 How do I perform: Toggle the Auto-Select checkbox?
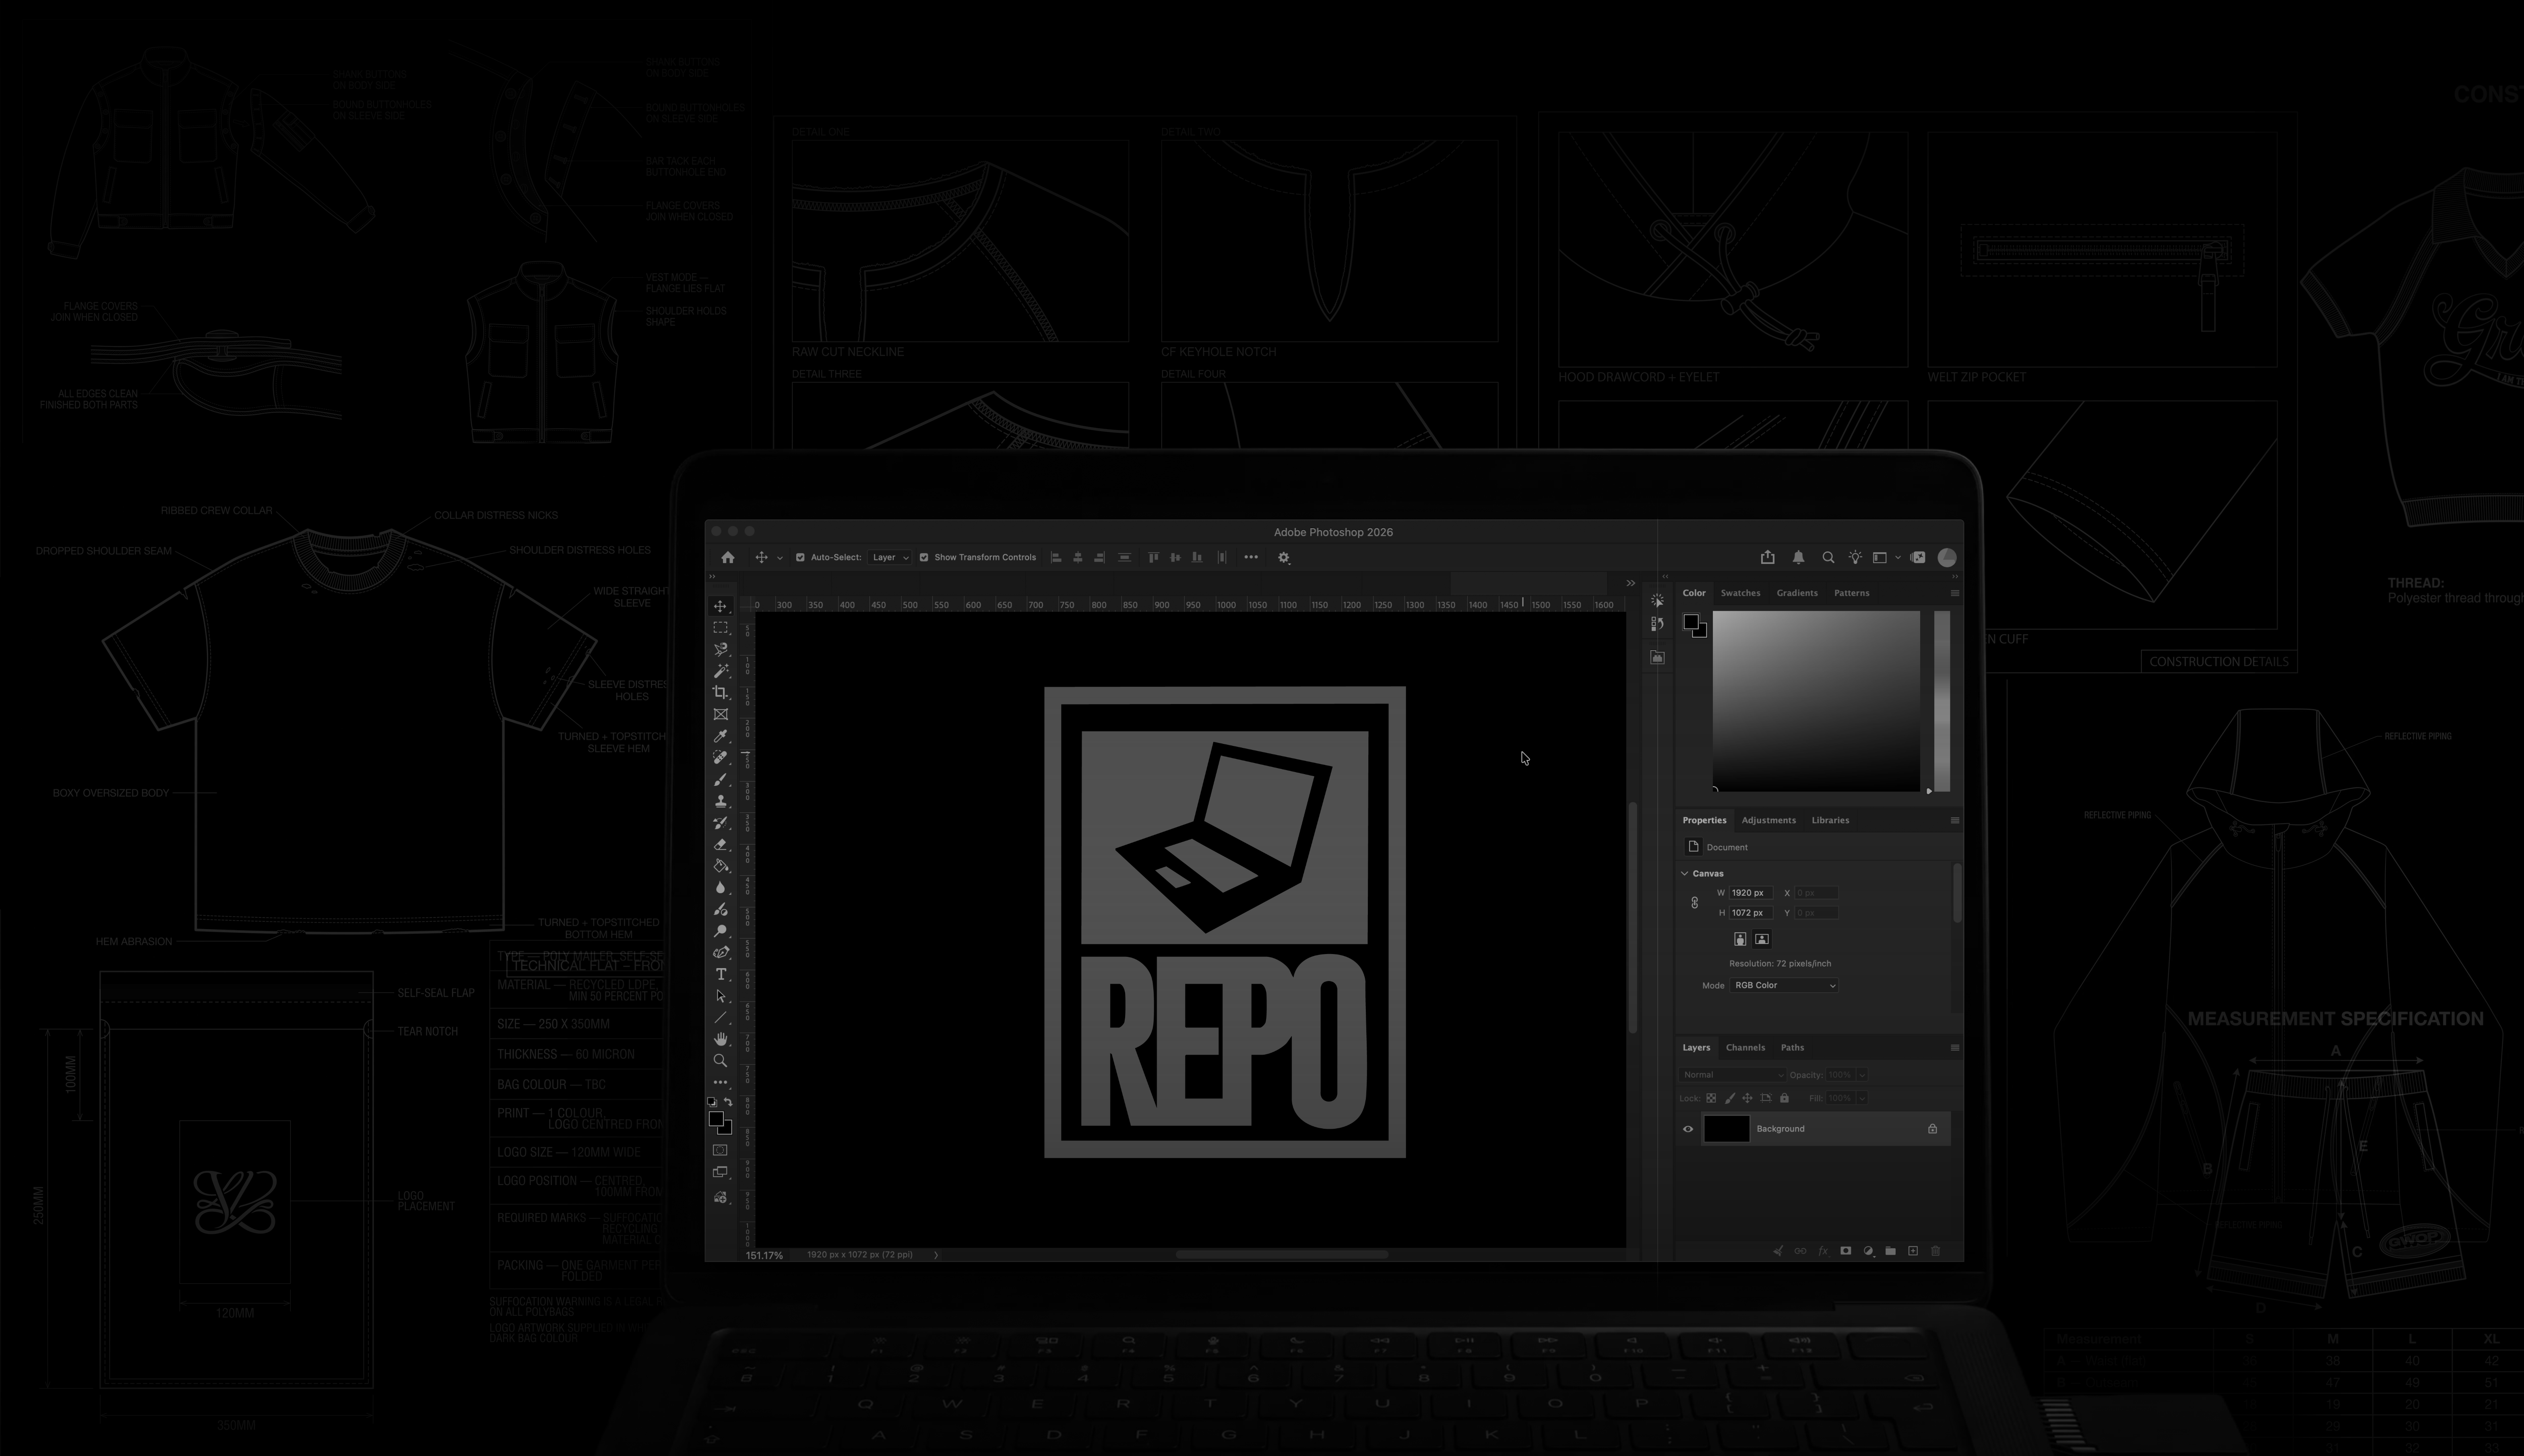(800, 558)
